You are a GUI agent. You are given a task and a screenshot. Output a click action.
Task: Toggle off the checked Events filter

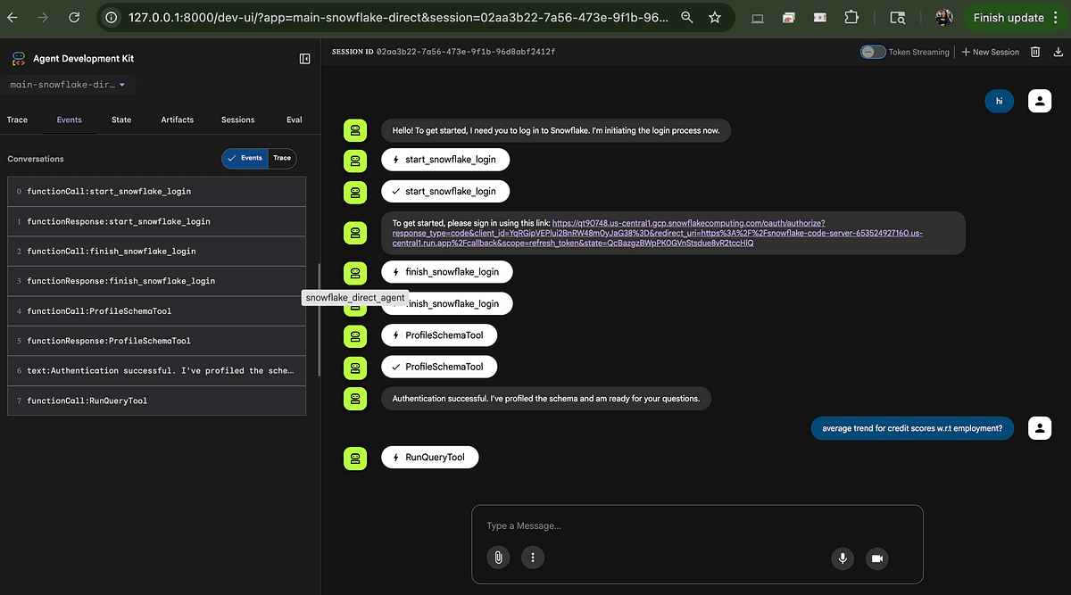(x=245, y=158)
